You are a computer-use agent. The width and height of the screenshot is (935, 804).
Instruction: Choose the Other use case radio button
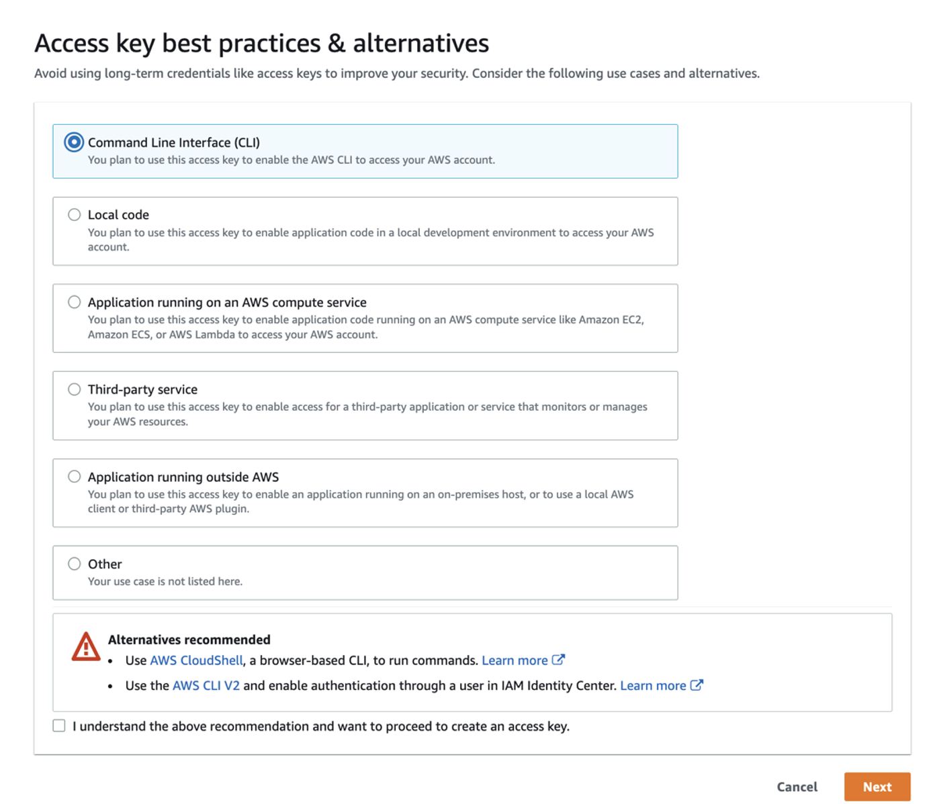pos(74,564)
